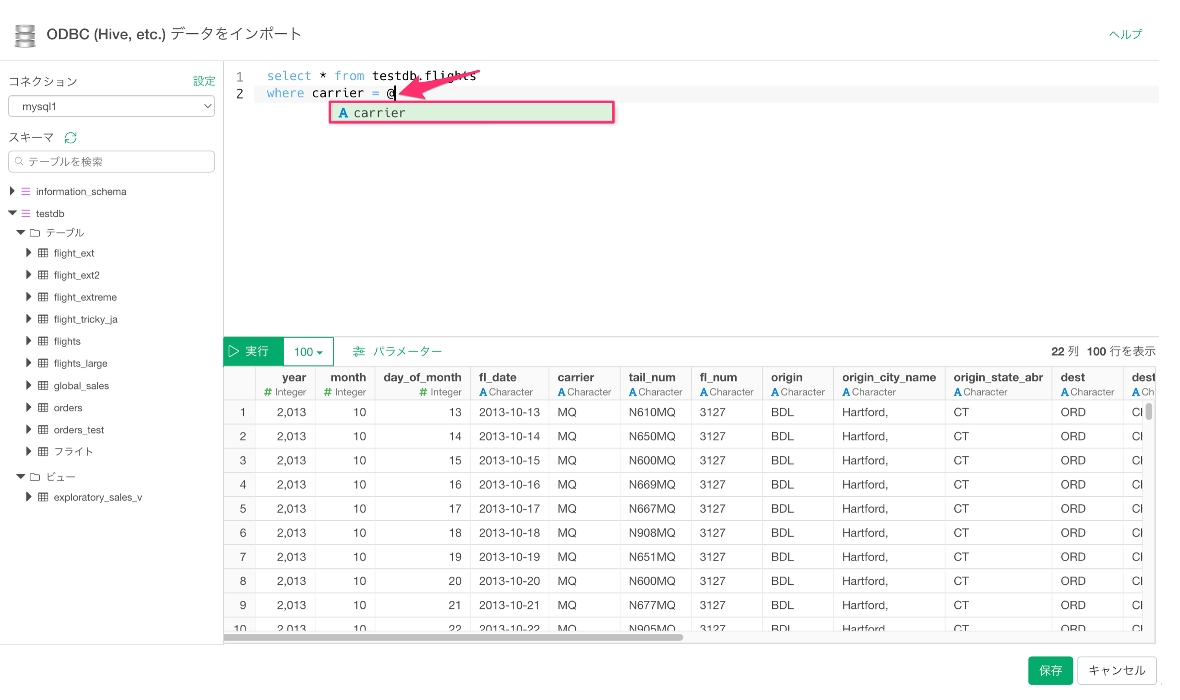Click the dest column header
The height and width of the screenshot is (700, 1180).
pyautogui.click(x=1088, y=384)
